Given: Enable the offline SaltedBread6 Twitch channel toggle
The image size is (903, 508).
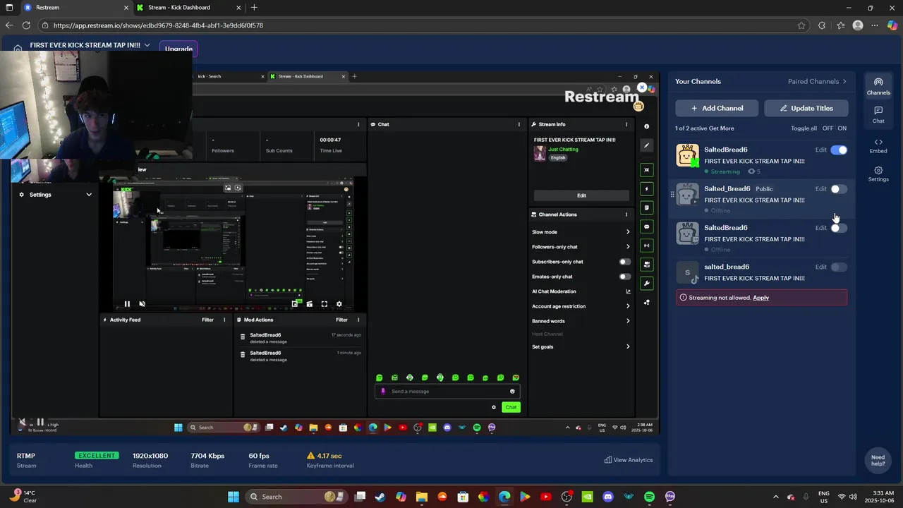Looking at the screenshot, I should tap(839, 228).
